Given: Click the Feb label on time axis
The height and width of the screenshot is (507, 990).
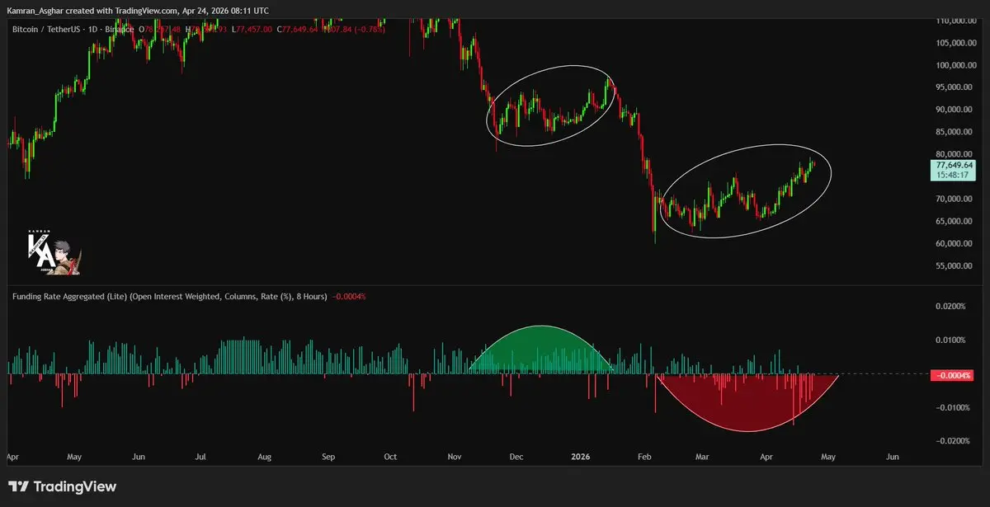Looking at the screenshot, I should click(x=644, y=456).
